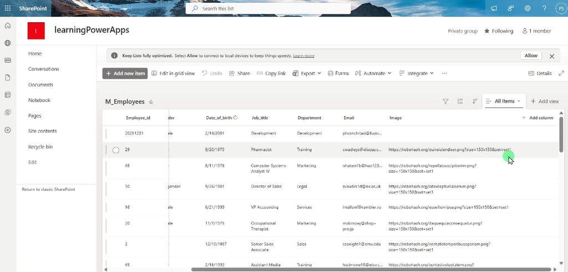This screenshot has width=568, height=272.
Task: Click Return to classic SharePoint link
Action: 49,189
